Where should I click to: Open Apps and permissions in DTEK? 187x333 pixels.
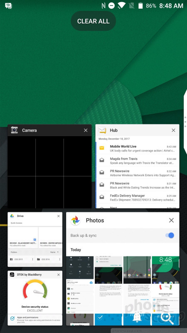35,320
